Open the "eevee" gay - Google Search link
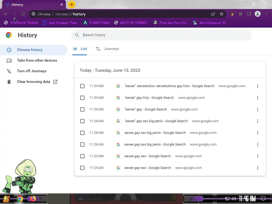Screen dimensions: 272x204 pyautogui.click(x=146, y=109)
